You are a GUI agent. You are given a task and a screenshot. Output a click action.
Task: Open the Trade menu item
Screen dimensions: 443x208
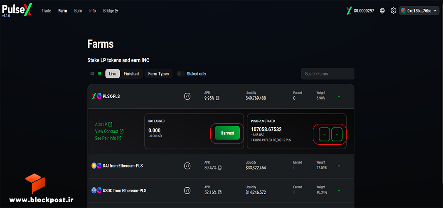(46, 11)
